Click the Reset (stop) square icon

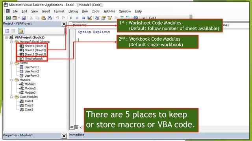point(83,18)
